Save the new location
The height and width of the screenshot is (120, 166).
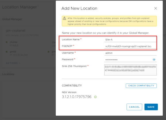151,107
